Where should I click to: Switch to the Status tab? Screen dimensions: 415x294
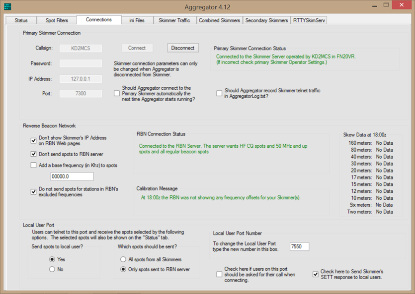21,20
